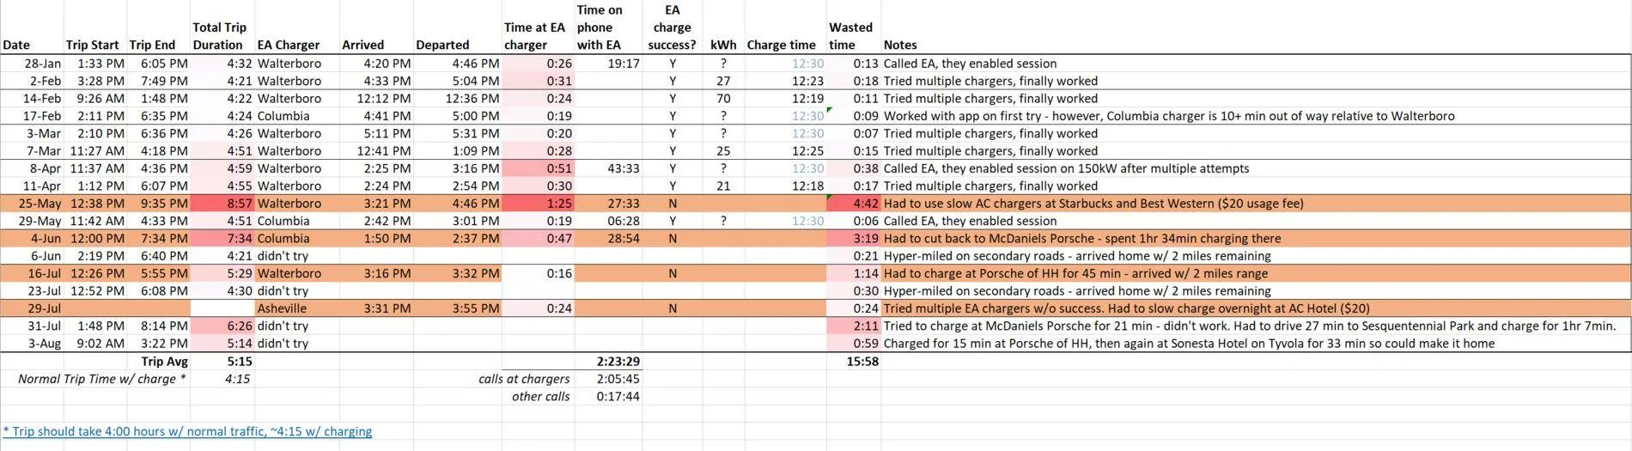Click the 'EA Charger' column header
Image resolution: width=1632 pixels, height=451 pixels.
296,45
